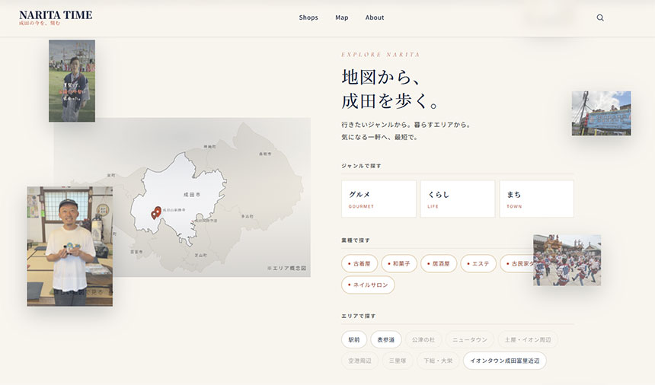
Task: Select the まち TOWN genre card
Action: point(536,199)
